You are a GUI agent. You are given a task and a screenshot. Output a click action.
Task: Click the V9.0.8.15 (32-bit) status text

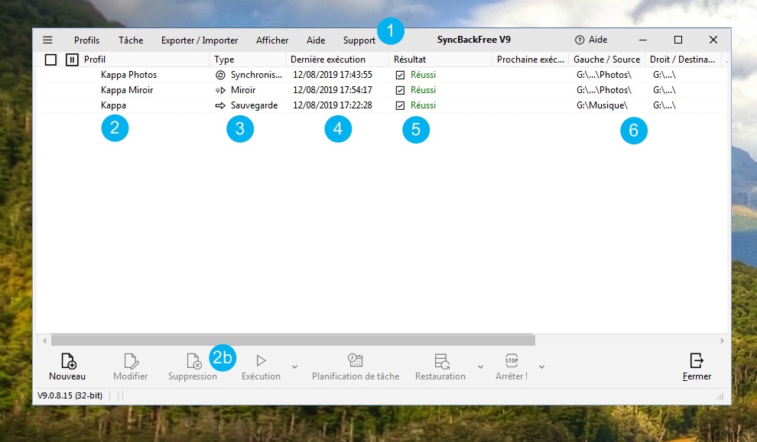pos(70,395)
